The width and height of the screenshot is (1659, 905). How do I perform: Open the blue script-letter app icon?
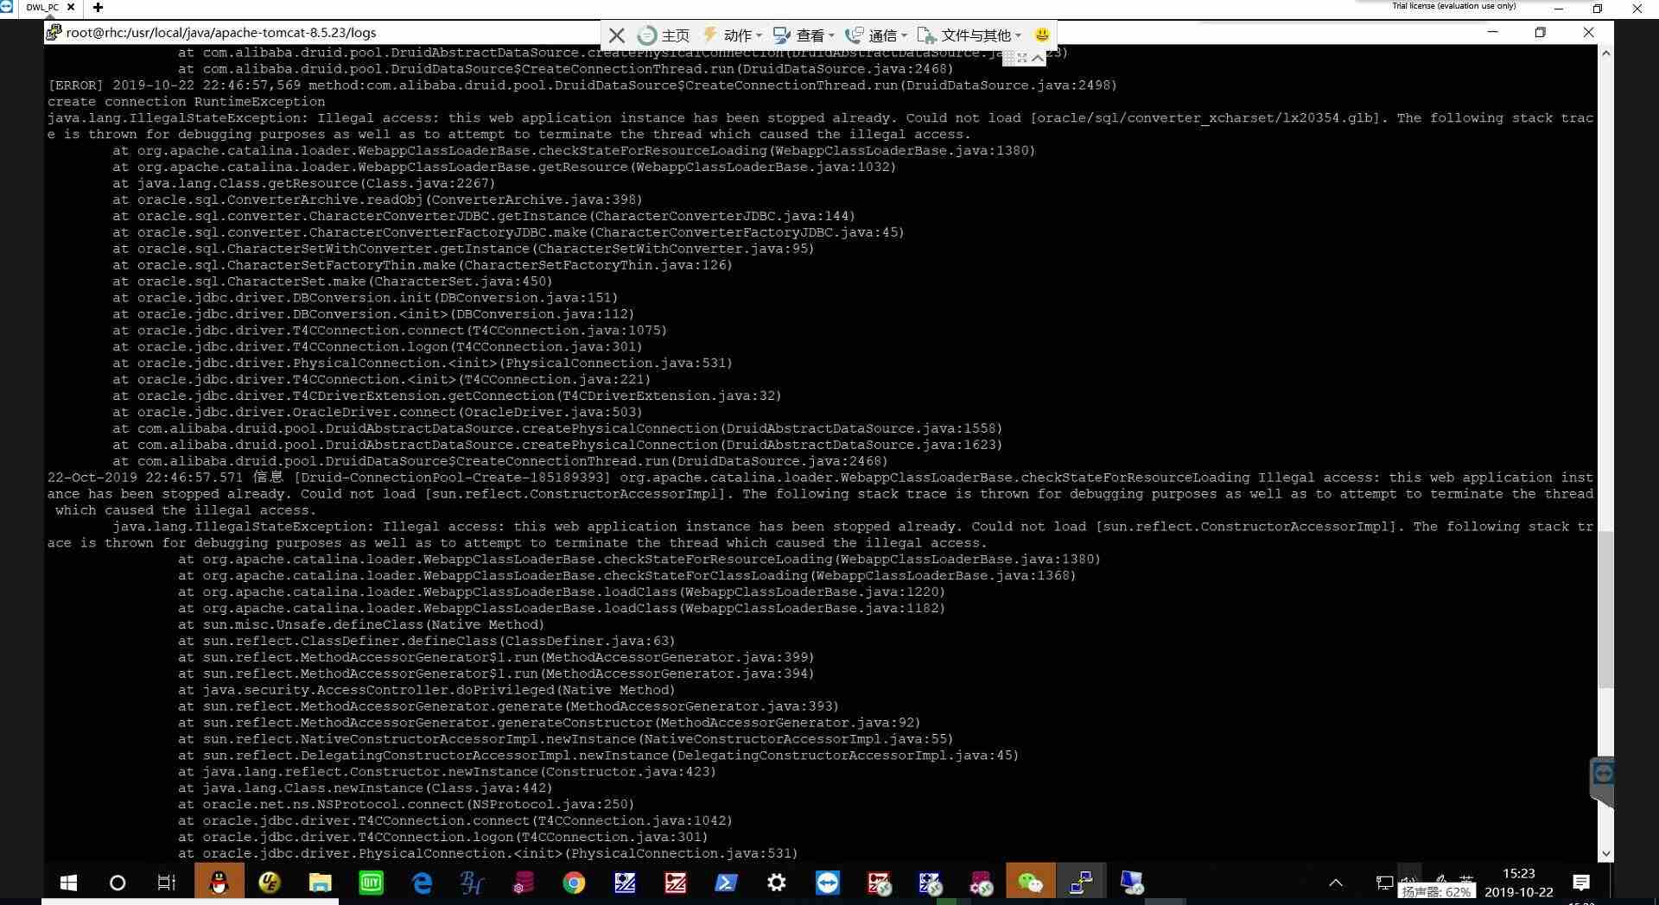point(472,883)
